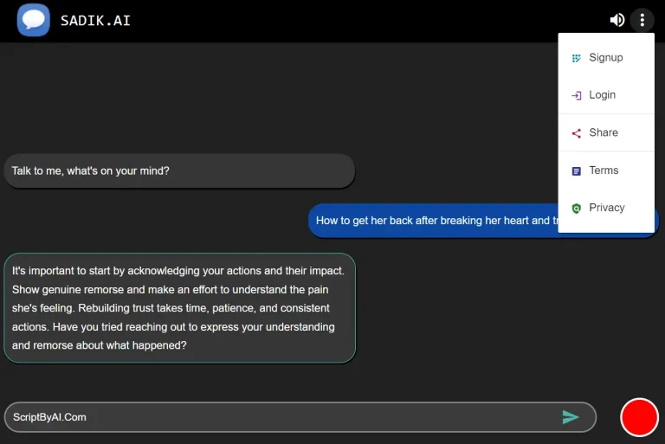Open Terms from the menu
This screenshot has height=444, width=665.
(x=606, y=171)
